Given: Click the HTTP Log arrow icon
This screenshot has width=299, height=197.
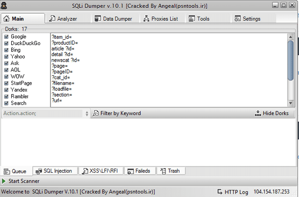Looking at the screenshot, I should 220,192.
